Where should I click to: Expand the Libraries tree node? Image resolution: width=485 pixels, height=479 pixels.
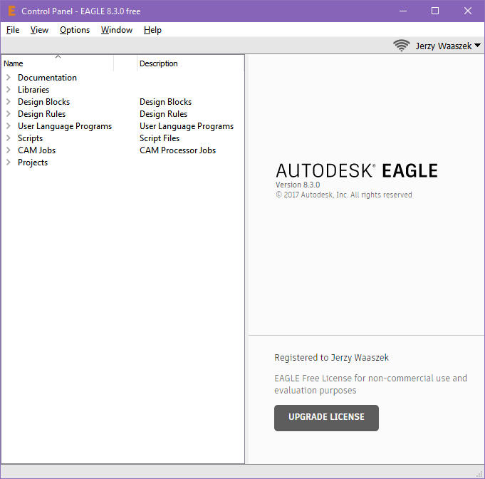[9, 90]
